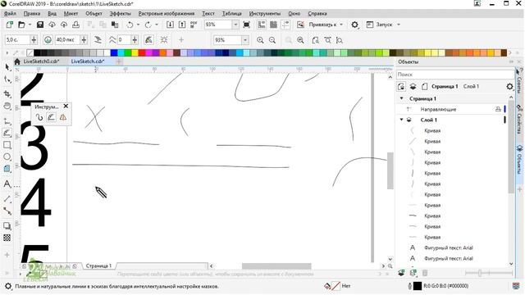
Task: Click the Zoom out magnifier
Action: pos(272,40)
